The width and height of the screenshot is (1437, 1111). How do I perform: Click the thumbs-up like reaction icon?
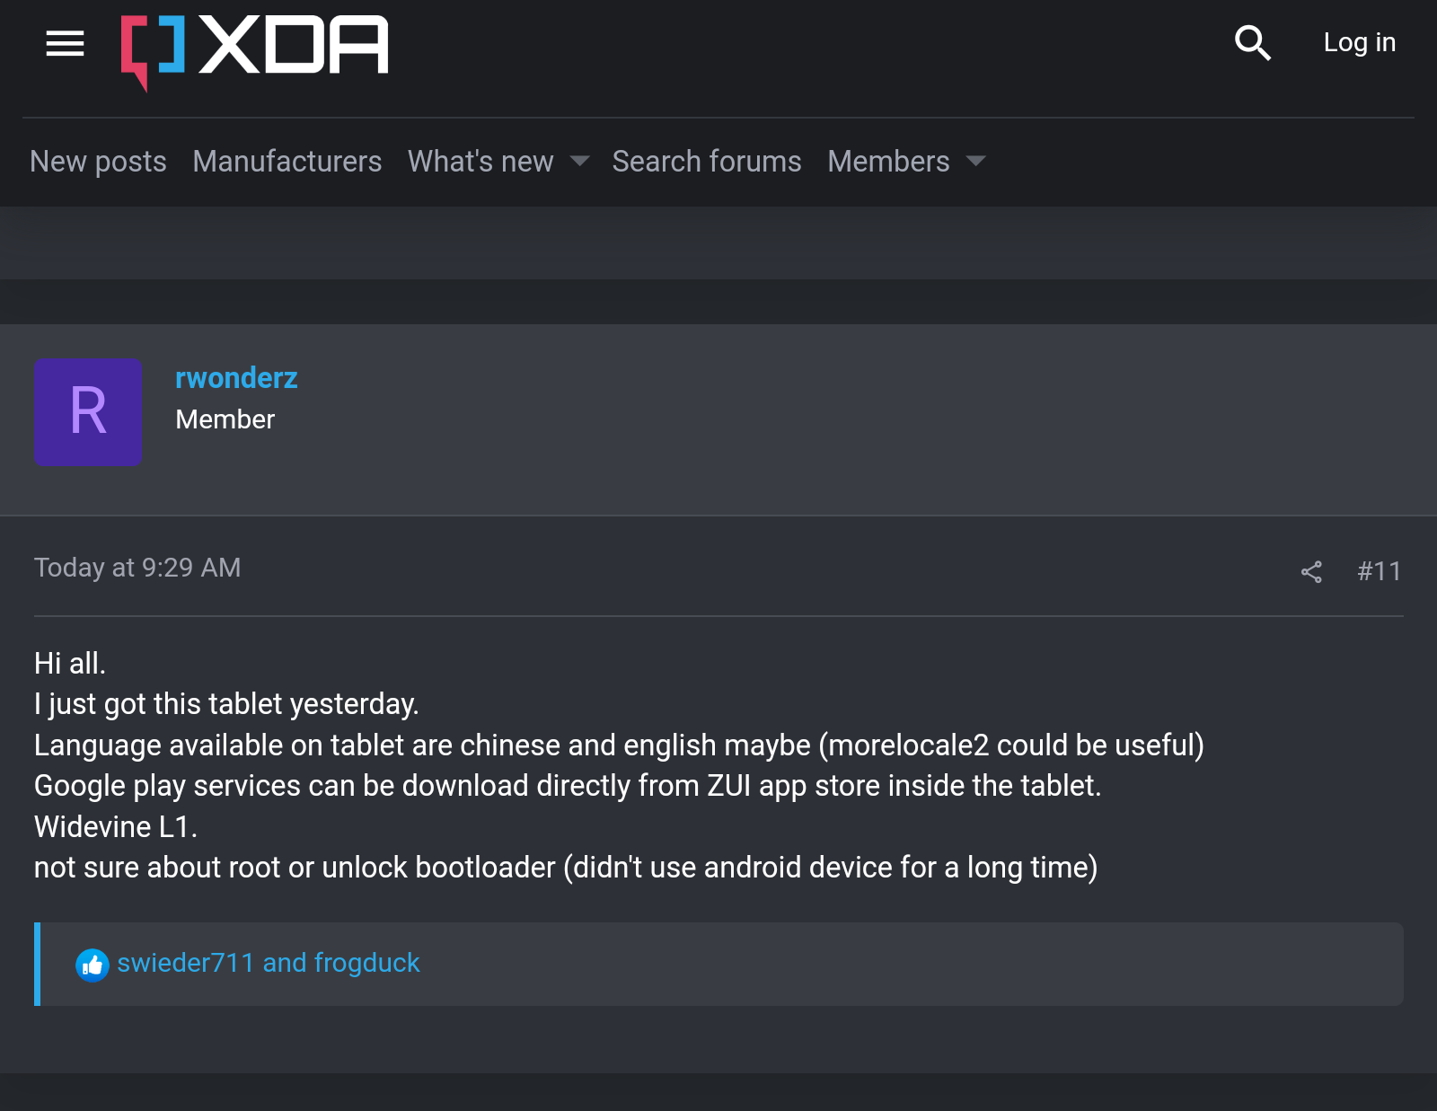(92, 965)
